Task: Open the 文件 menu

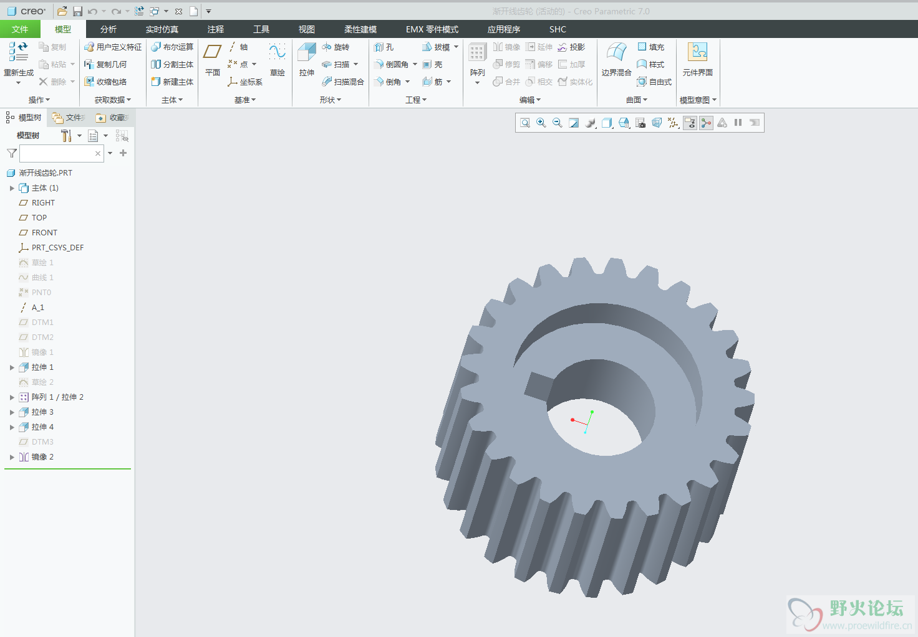Action: click(x=20, y=29)
